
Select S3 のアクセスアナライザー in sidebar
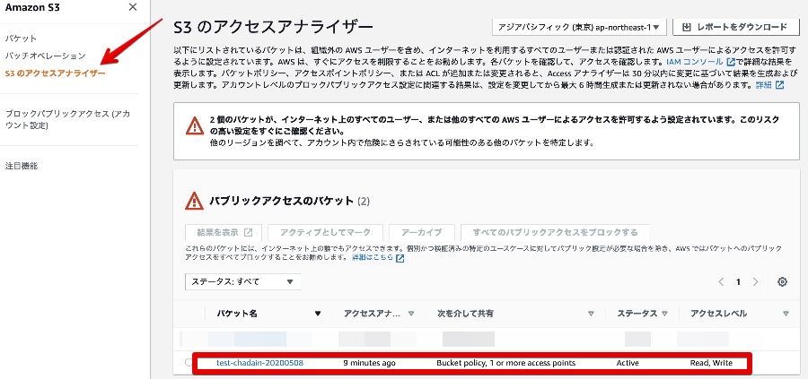pyautogui.click(x=55, y=73)
